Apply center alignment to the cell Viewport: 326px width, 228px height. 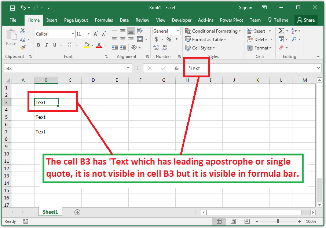point(123,39)
